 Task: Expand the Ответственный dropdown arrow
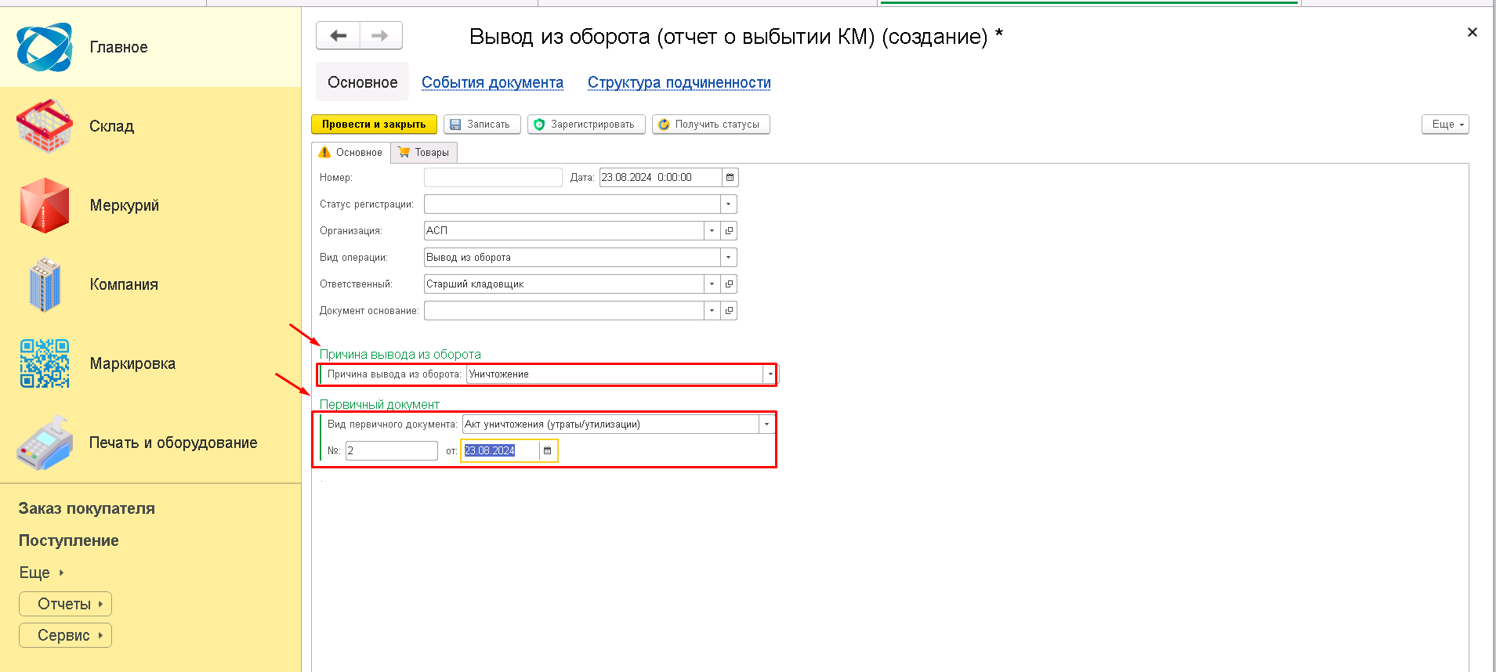(712, 284)
